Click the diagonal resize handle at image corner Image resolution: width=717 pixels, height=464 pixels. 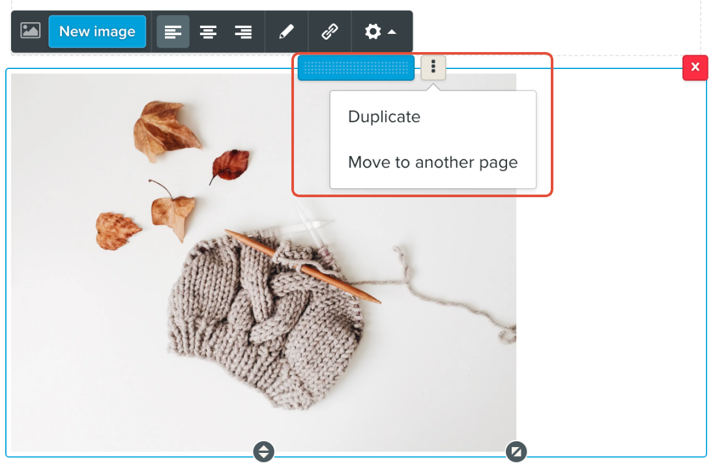point(516,451)
